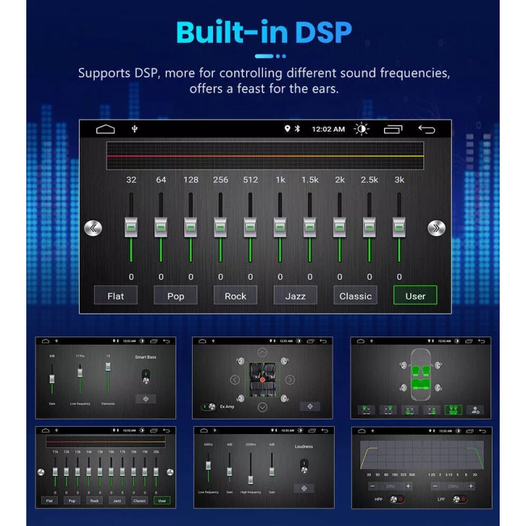Tap the home icon on the large equalizer screen
This screenshot has height=526, width=526.
coord(105,129)
